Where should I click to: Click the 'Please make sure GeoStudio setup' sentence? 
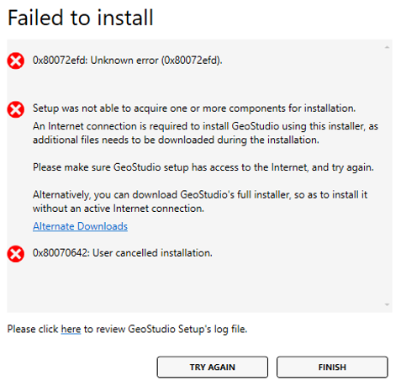[203, 167]
